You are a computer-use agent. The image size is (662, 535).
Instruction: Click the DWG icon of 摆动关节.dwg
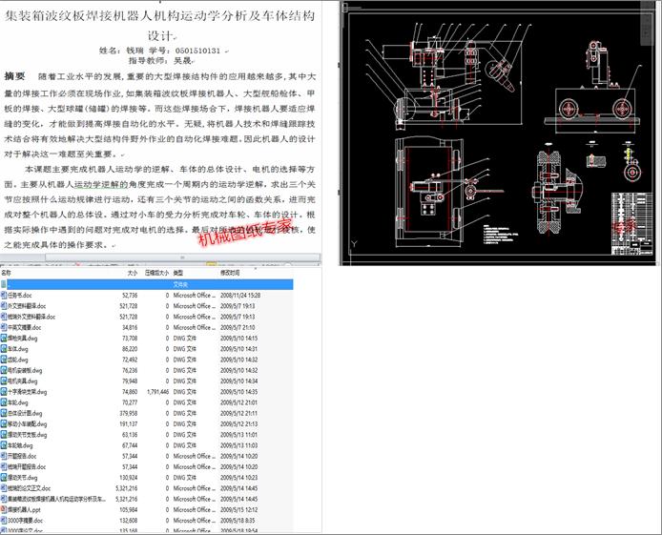(4, 478)
